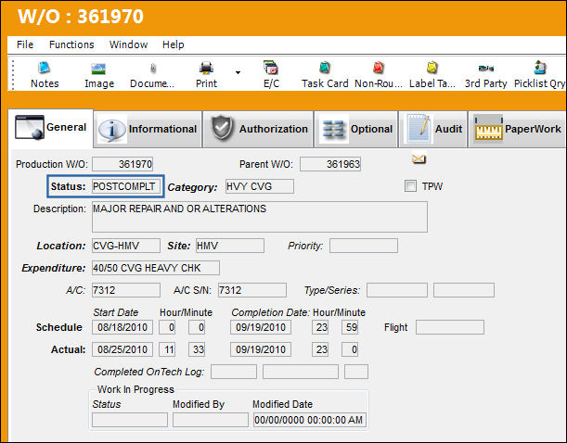Image resolution: width=567 pixels, height=443 pixels.
Task: Click Work In Progress Status field
Action: (130, 420)
